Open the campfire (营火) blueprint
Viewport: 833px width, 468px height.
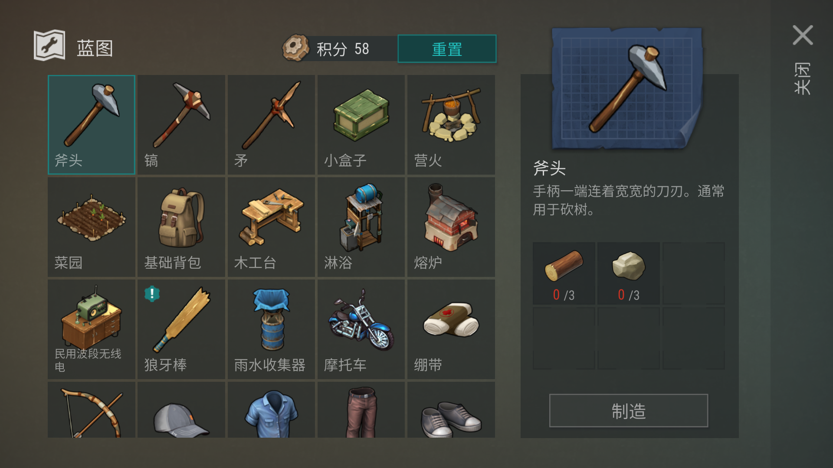451,125
